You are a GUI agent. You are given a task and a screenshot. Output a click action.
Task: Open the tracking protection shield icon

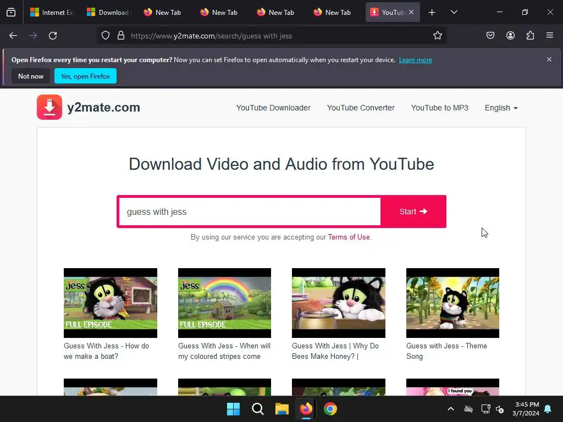click(x=106, y=36)
